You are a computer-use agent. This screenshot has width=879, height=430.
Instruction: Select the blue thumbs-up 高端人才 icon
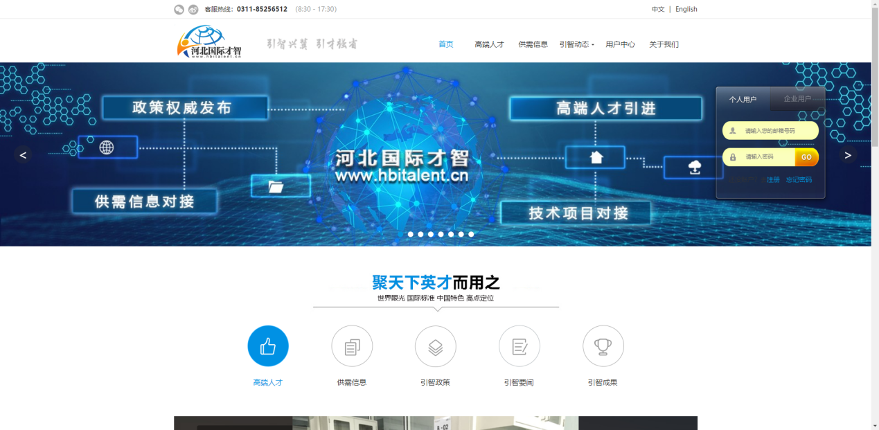click(268, 346)
